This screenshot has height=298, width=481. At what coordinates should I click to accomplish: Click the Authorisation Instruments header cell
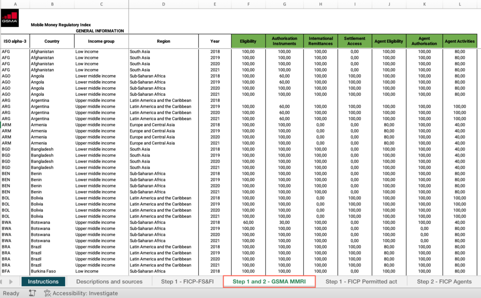pos(284,41)
